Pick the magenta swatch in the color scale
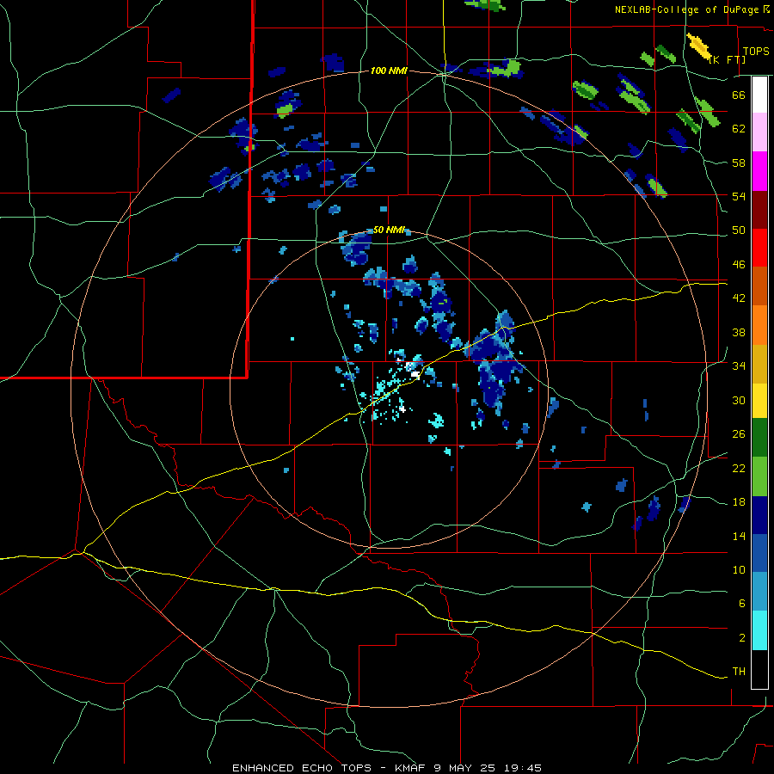 (759, 171)
